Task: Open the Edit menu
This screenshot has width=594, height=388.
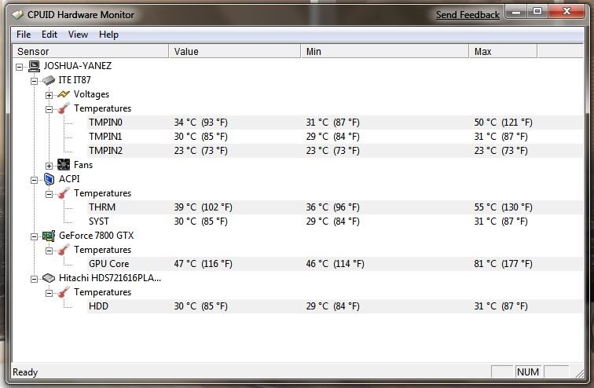Action: click(x=49, y=35)
